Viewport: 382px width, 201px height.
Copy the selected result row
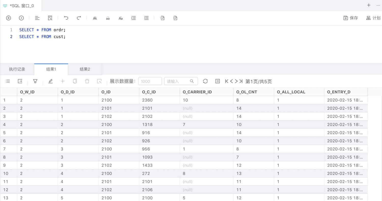[75, 81]
